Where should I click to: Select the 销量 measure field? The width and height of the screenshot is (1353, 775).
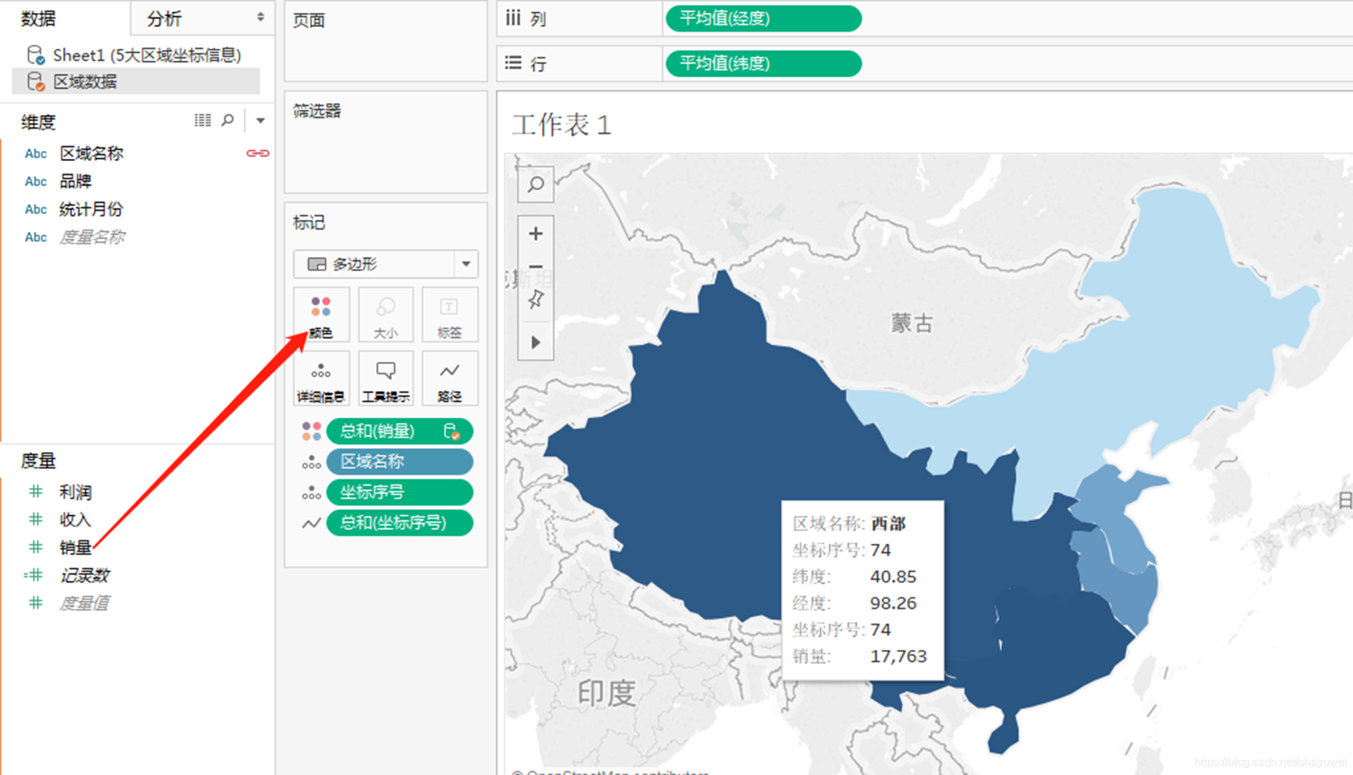click(75, 548)
